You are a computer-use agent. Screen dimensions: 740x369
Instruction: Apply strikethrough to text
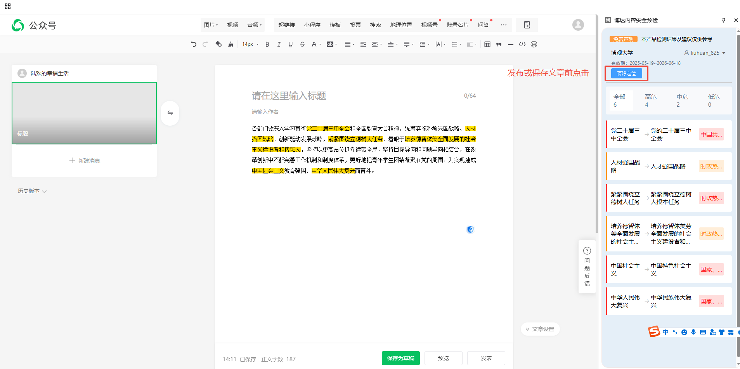(x=302, y=44)
